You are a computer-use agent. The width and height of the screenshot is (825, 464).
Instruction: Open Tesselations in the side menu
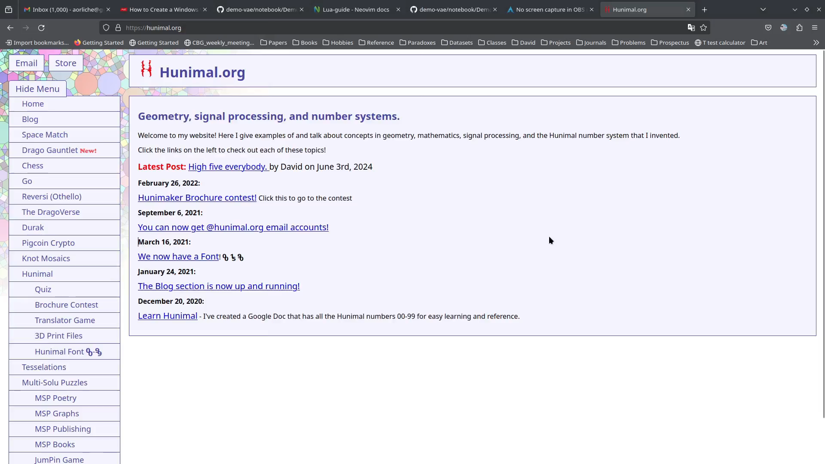(64, 367)
